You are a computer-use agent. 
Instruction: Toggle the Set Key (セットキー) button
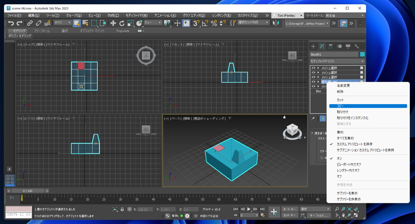coord(290,215)
